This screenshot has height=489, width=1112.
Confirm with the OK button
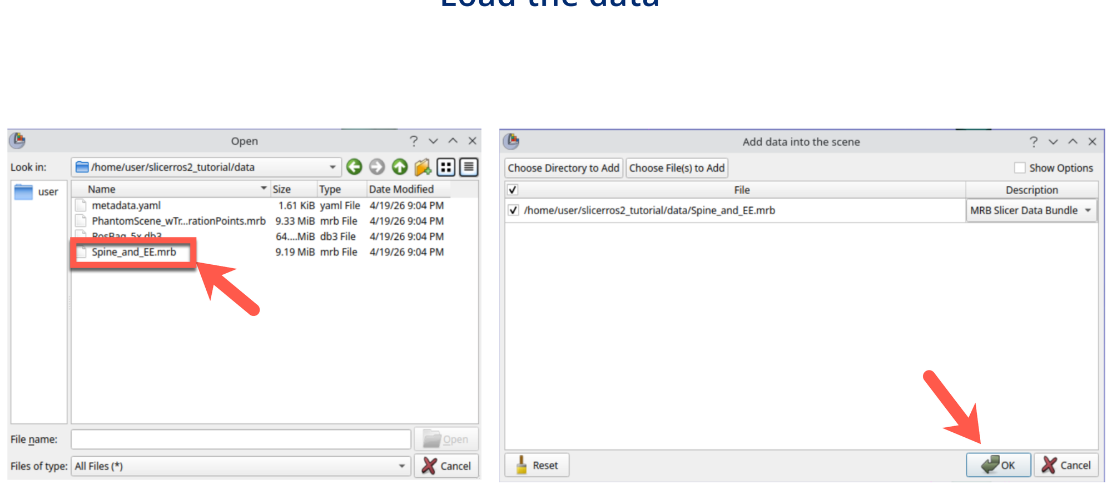[x=998, y=465]
